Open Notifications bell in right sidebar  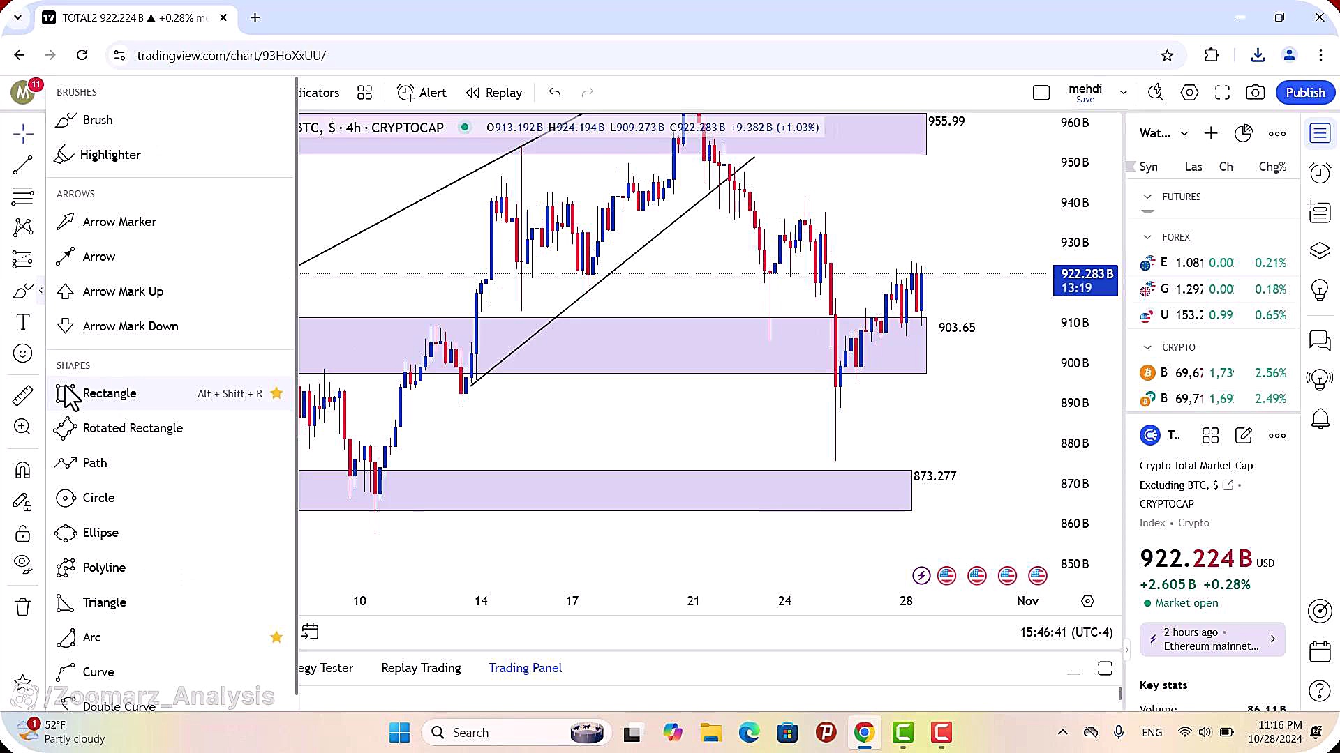click(1320, 419)
